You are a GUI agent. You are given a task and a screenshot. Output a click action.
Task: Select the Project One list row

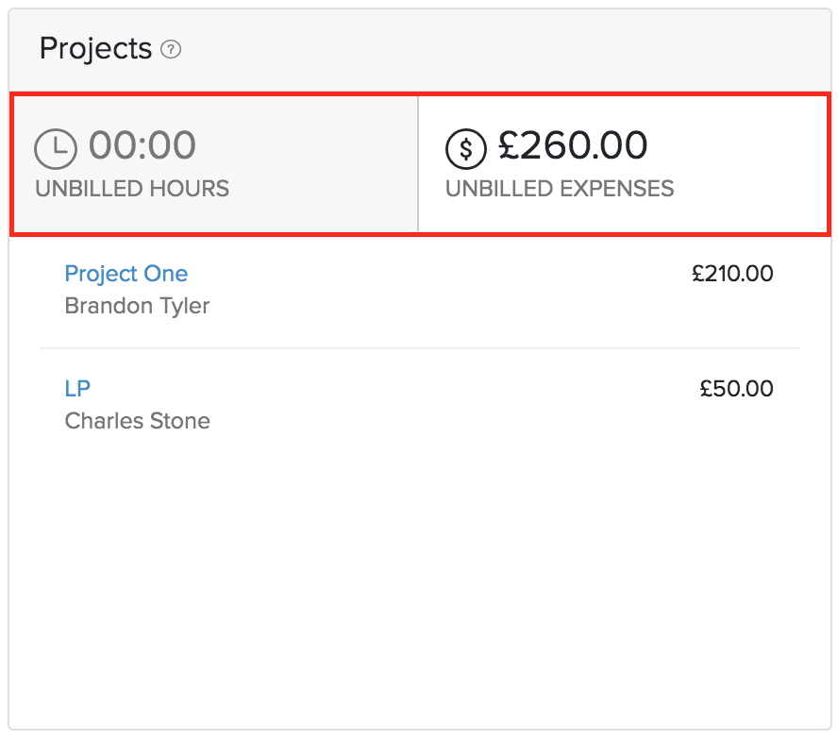pos(419,291)
